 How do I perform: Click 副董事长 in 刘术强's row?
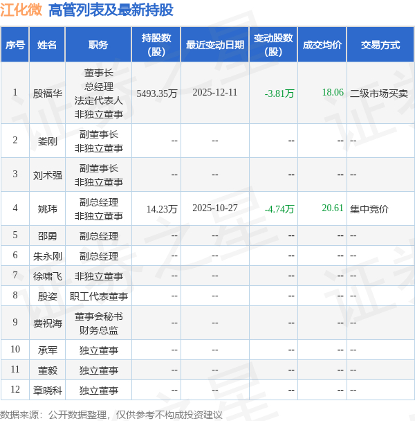(98, 168)
